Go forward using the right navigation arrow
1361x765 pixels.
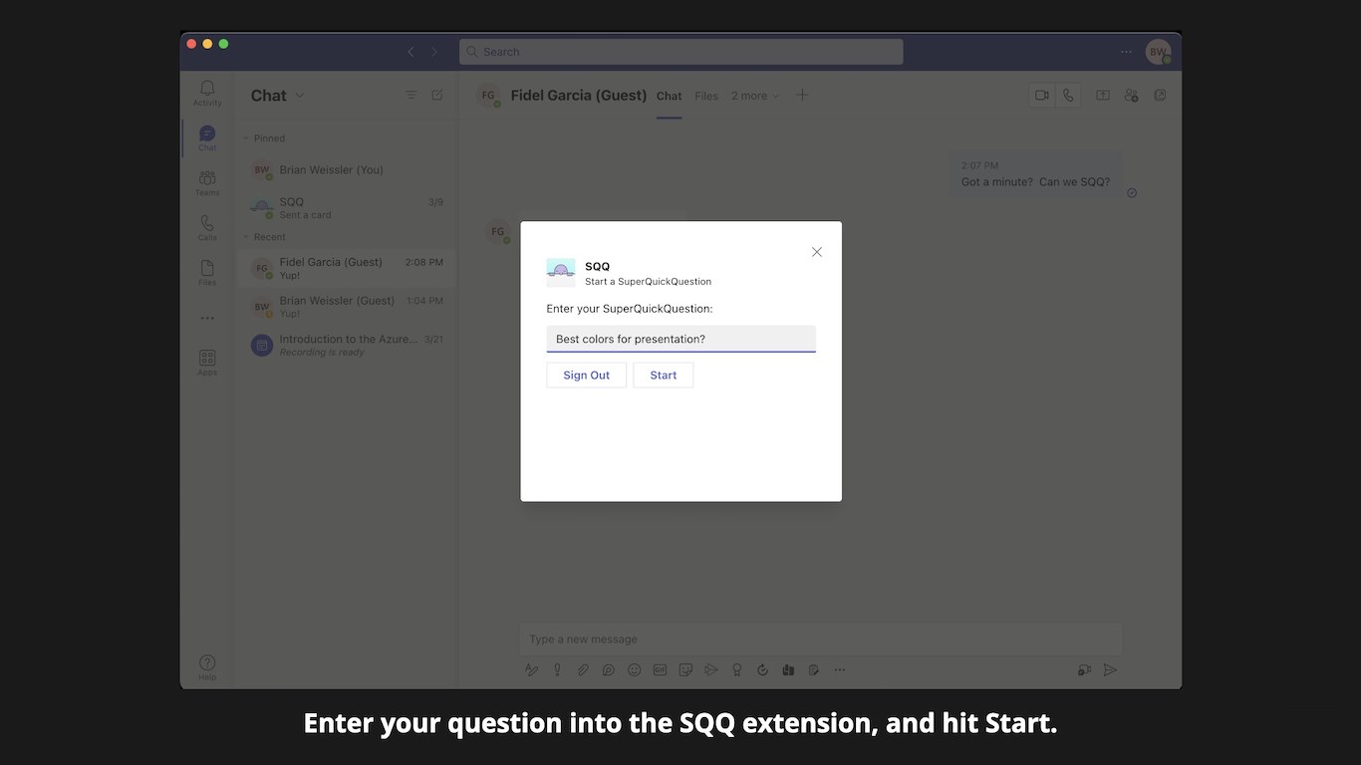pyautogui.click(x=434, y=52)
